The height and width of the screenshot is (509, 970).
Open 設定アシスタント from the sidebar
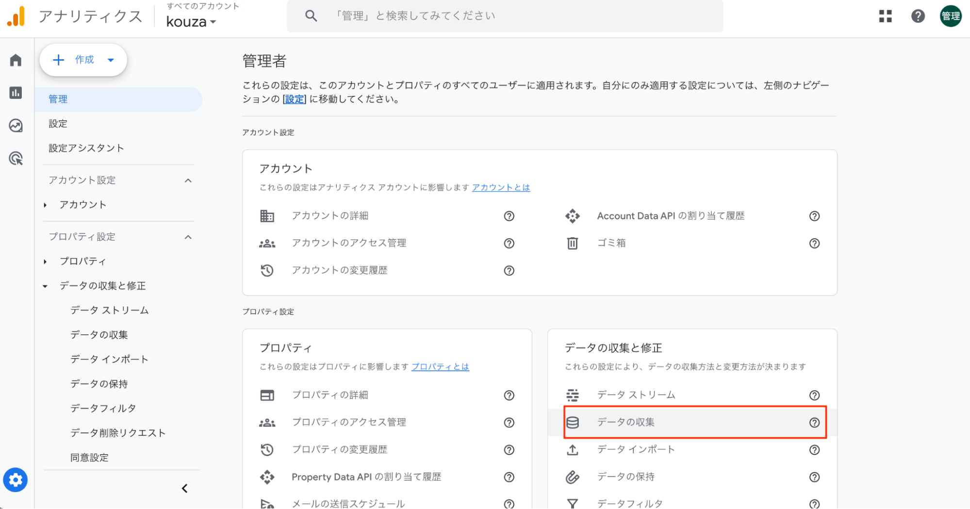[x=86, y=148]
